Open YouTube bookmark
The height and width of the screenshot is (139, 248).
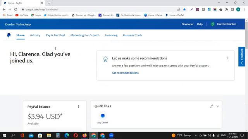point(22,15)
